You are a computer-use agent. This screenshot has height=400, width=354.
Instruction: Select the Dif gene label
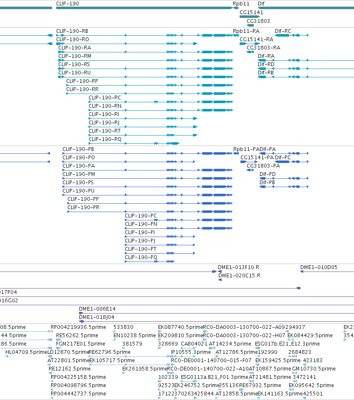(261, 4)
